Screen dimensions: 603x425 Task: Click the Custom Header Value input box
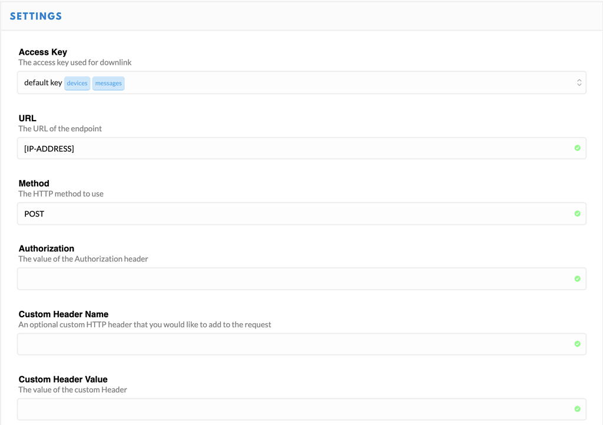click(x=294, y=409)
